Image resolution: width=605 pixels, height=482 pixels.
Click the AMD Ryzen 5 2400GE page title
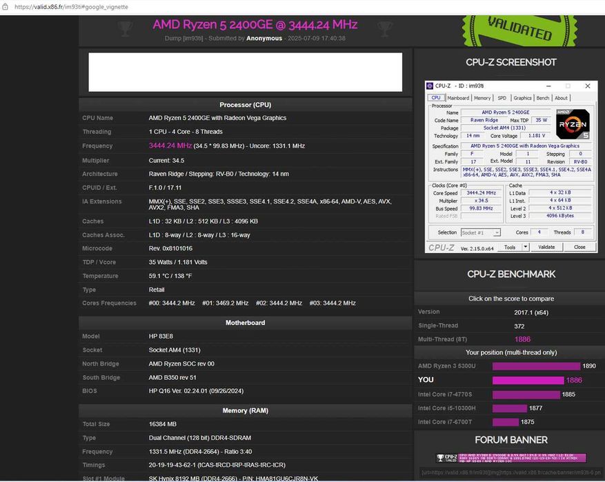pyautogui.click(x=255, y=24)
